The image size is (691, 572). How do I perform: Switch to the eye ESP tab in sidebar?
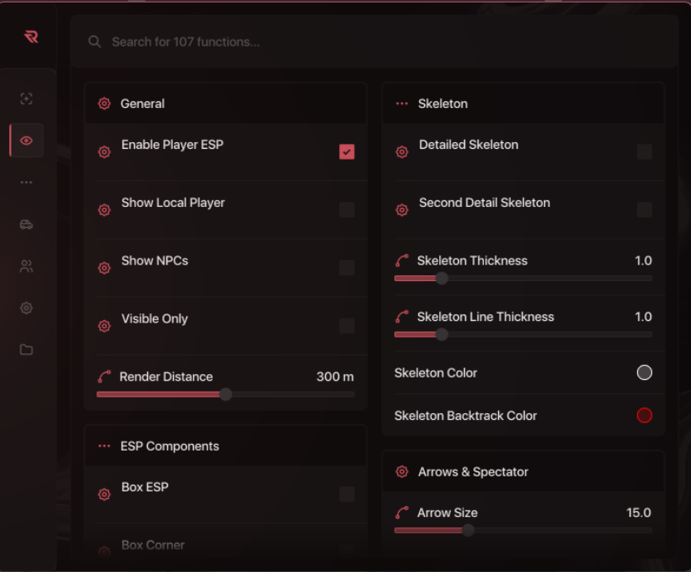26,141
